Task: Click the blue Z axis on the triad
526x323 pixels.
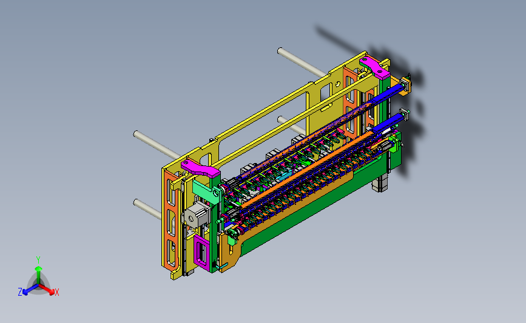Action: [30, 290]
